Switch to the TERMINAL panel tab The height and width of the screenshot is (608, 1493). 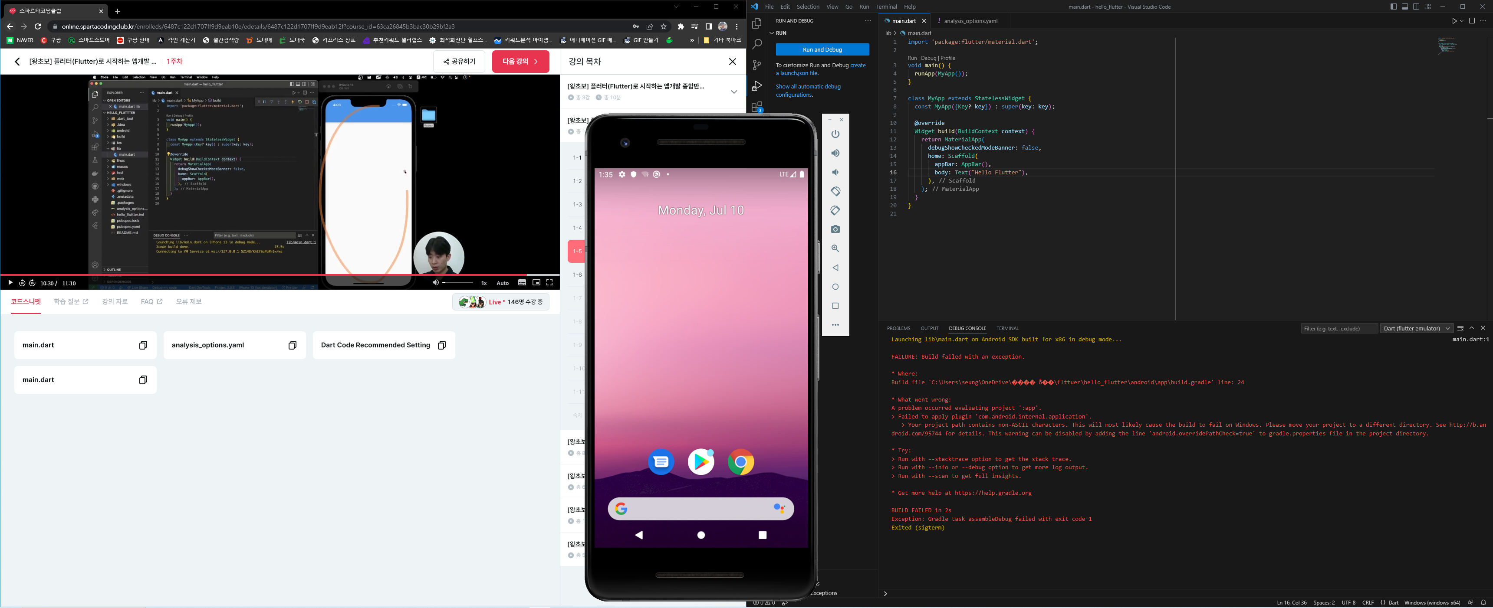[1007, 328]
